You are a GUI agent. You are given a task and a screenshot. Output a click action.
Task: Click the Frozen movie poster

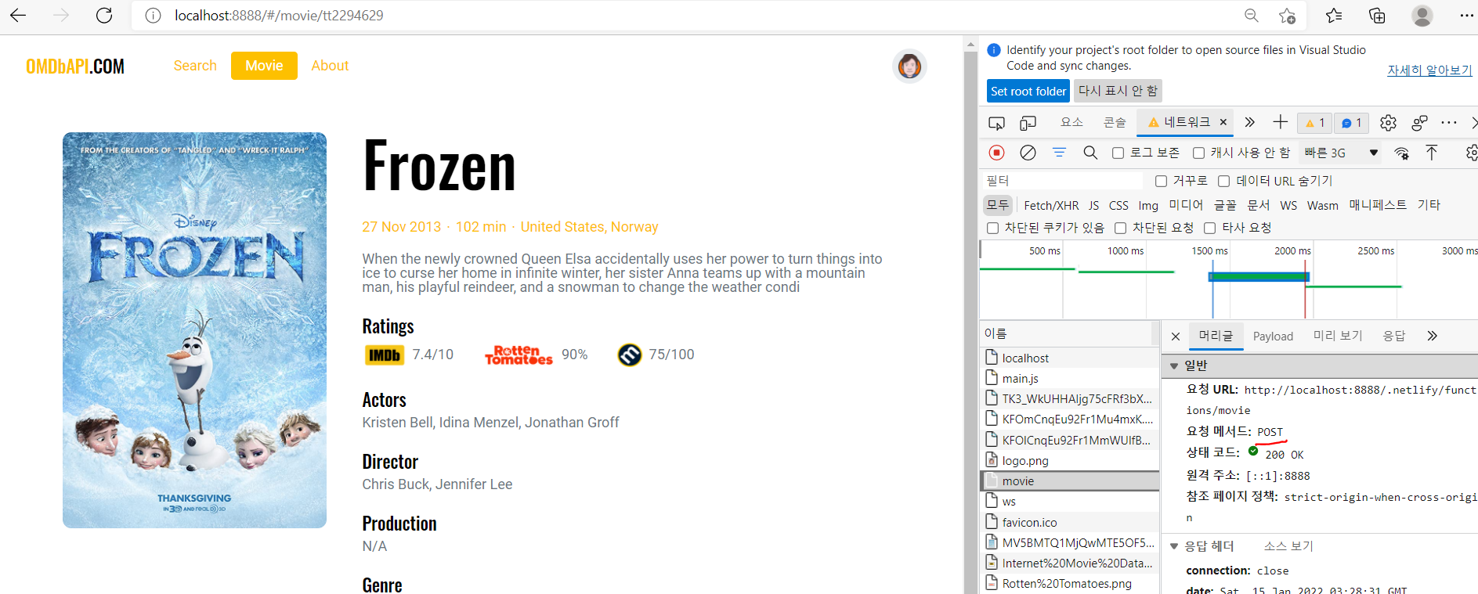(194, 330)
